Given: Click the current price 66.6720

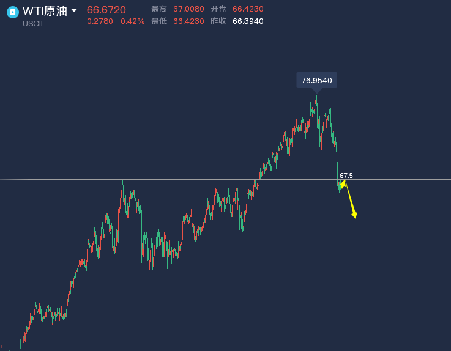Looking at the screenshot, I should coord(106,10).
